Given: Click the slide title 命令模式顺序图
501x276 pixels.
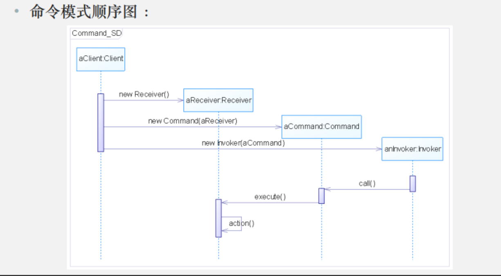Looking at the screenshot, I should pos(84,12).
